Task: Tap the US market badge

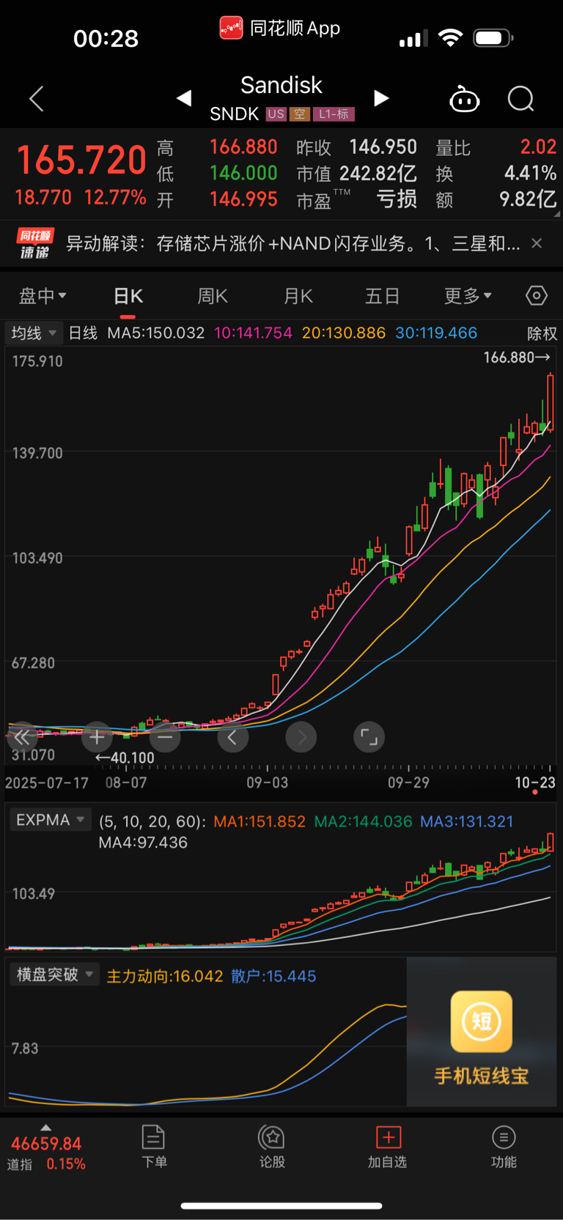Action: (276, 114)
